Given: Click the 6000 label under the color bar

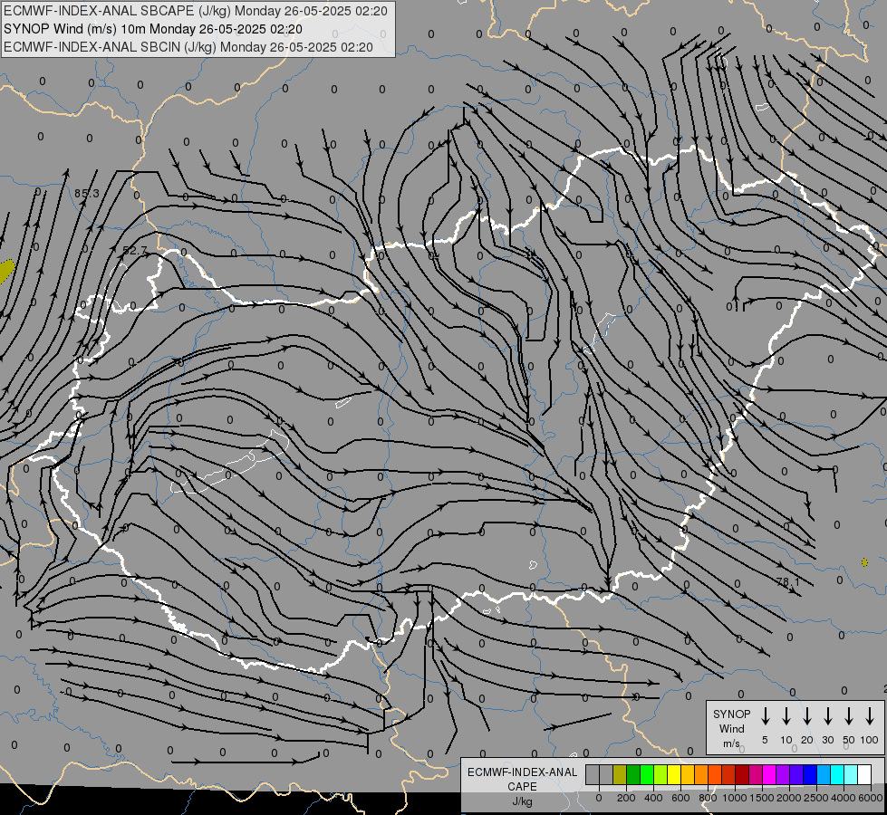Looking at the screenshot, I should [871, 798].
